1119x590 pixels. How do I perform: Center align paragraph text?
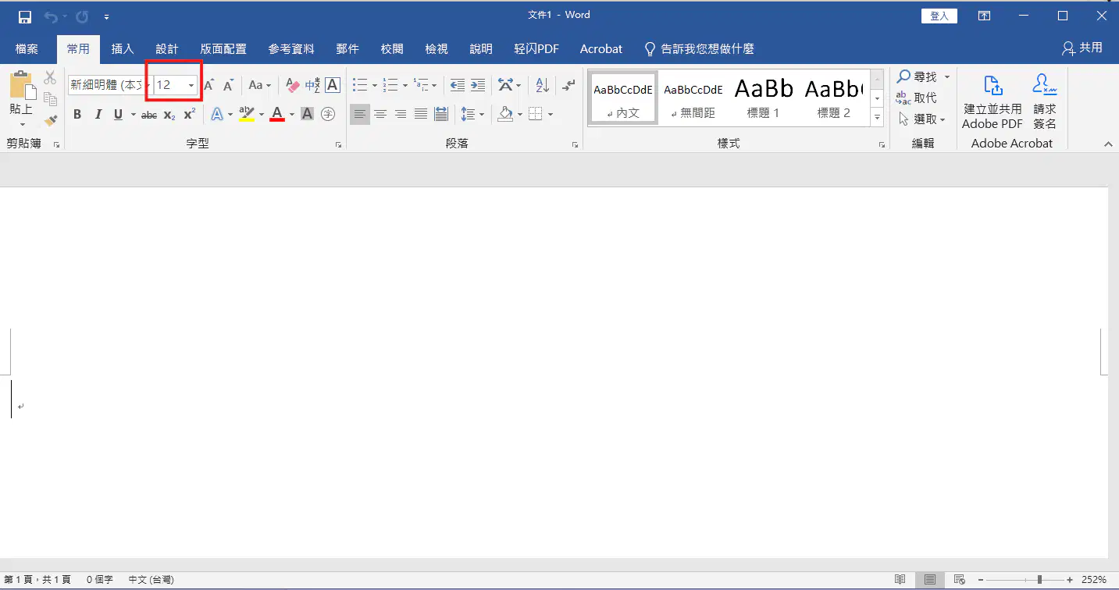coord(380,115)
